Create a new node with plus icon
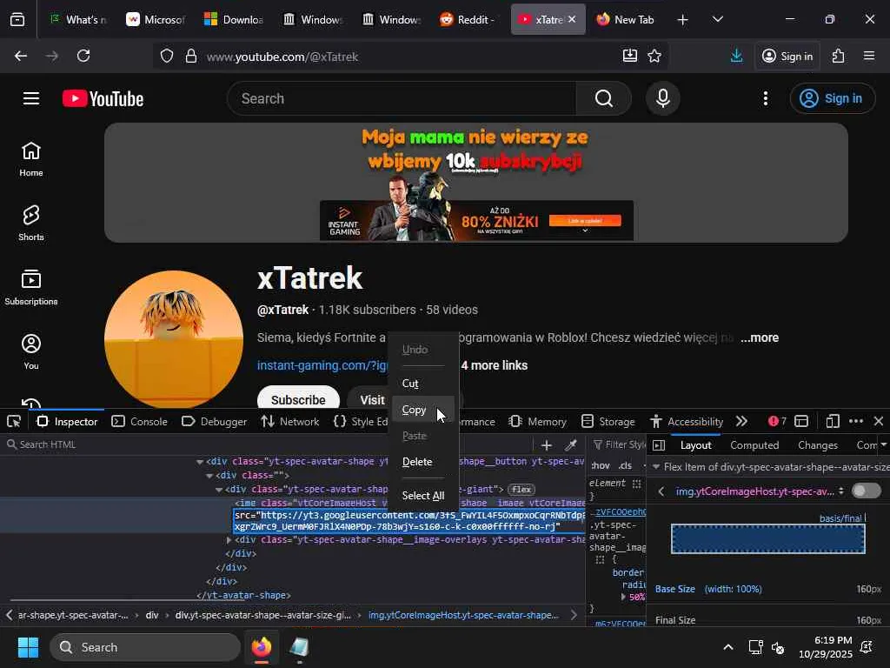 pos(547,444)
